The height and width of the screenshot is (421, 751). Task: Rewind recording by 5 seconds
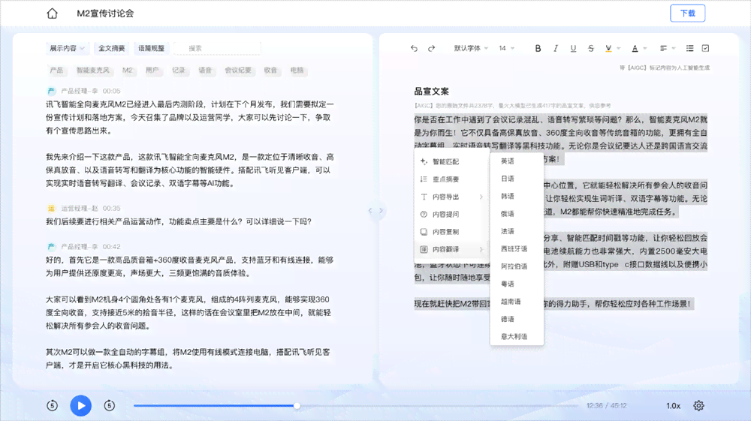53,406
